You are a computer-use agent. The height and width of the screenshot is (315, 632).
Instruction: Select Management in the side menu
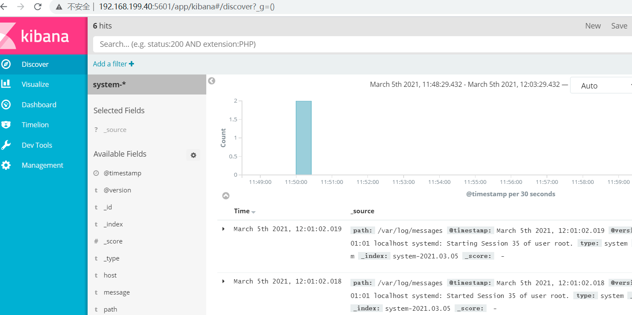[43, 165]
